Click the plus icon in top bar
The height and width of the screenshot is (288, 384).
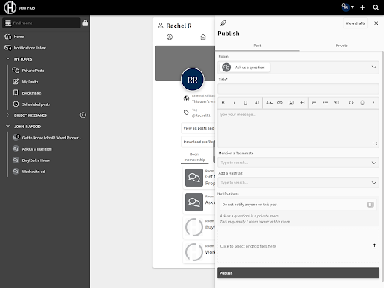click(x=362, y=7)
